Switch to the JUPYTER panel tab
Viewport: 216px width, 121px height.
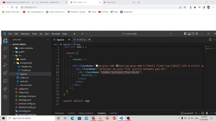[x=113, y=113]
